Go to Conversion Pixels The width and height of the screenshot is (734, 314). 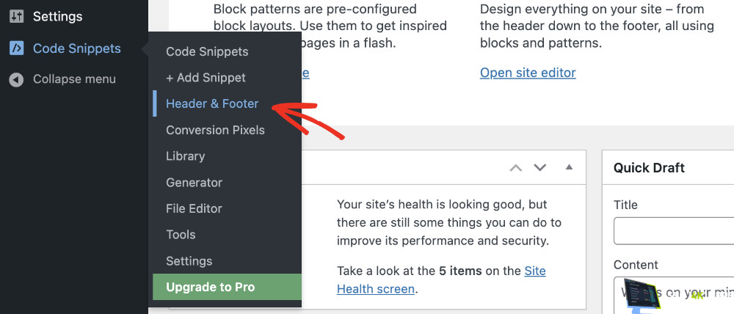click(x=215, y=130)
